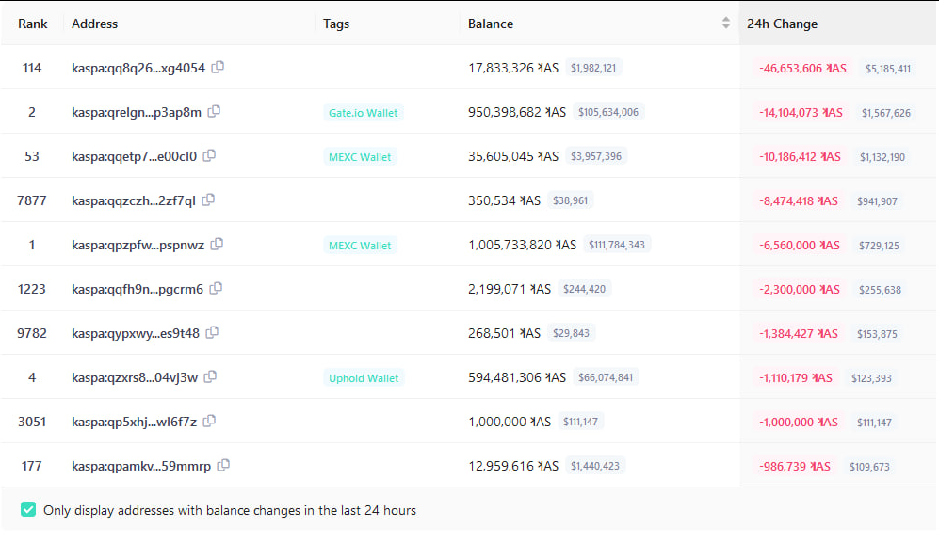Copy address kaspa:qqetp7...e00cl0
This screenshot has width=939, height=543.
(210, 156)
